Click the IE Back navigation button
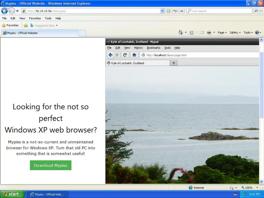264x198 pixels. (5, 11)
